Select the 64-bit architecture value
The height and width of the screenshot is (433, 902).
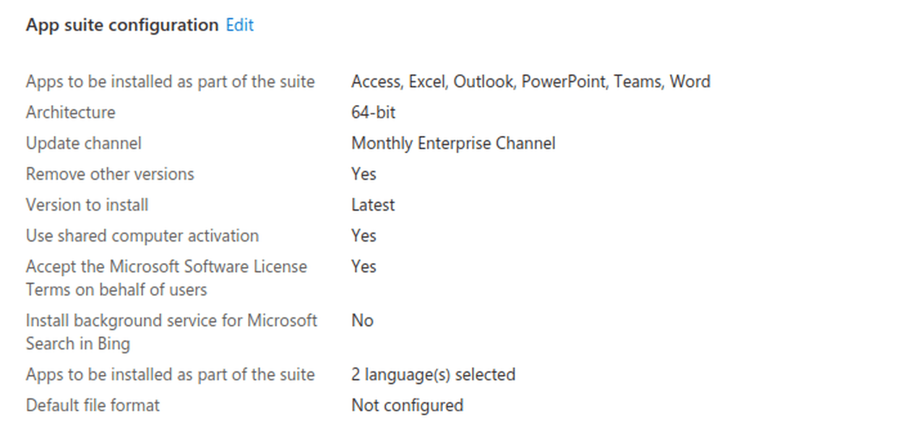coord(373,112)
